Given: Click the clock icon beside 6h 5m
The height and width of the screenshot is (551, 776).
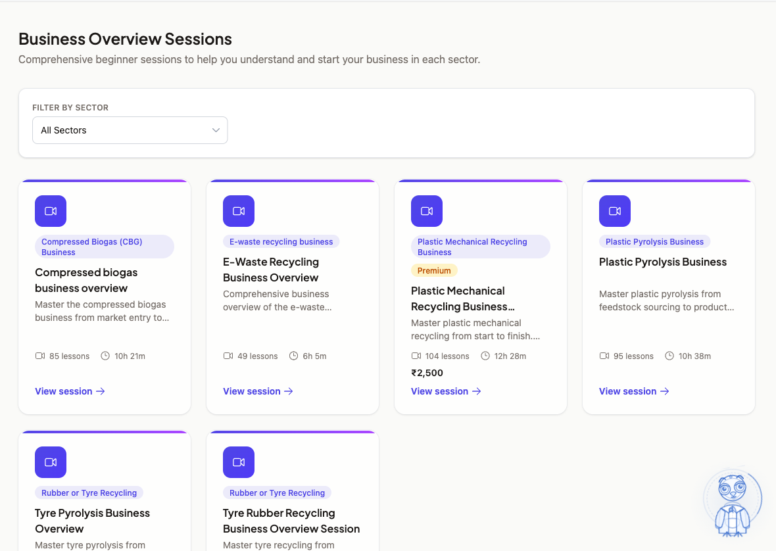Looking at the screenshot, I should tap(293, 356).
